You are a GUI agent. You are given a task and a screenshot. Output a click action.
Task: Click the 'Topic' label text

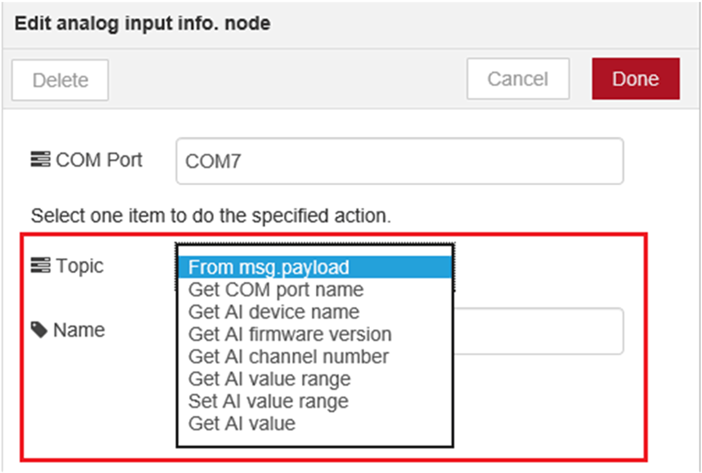[80, 266]
